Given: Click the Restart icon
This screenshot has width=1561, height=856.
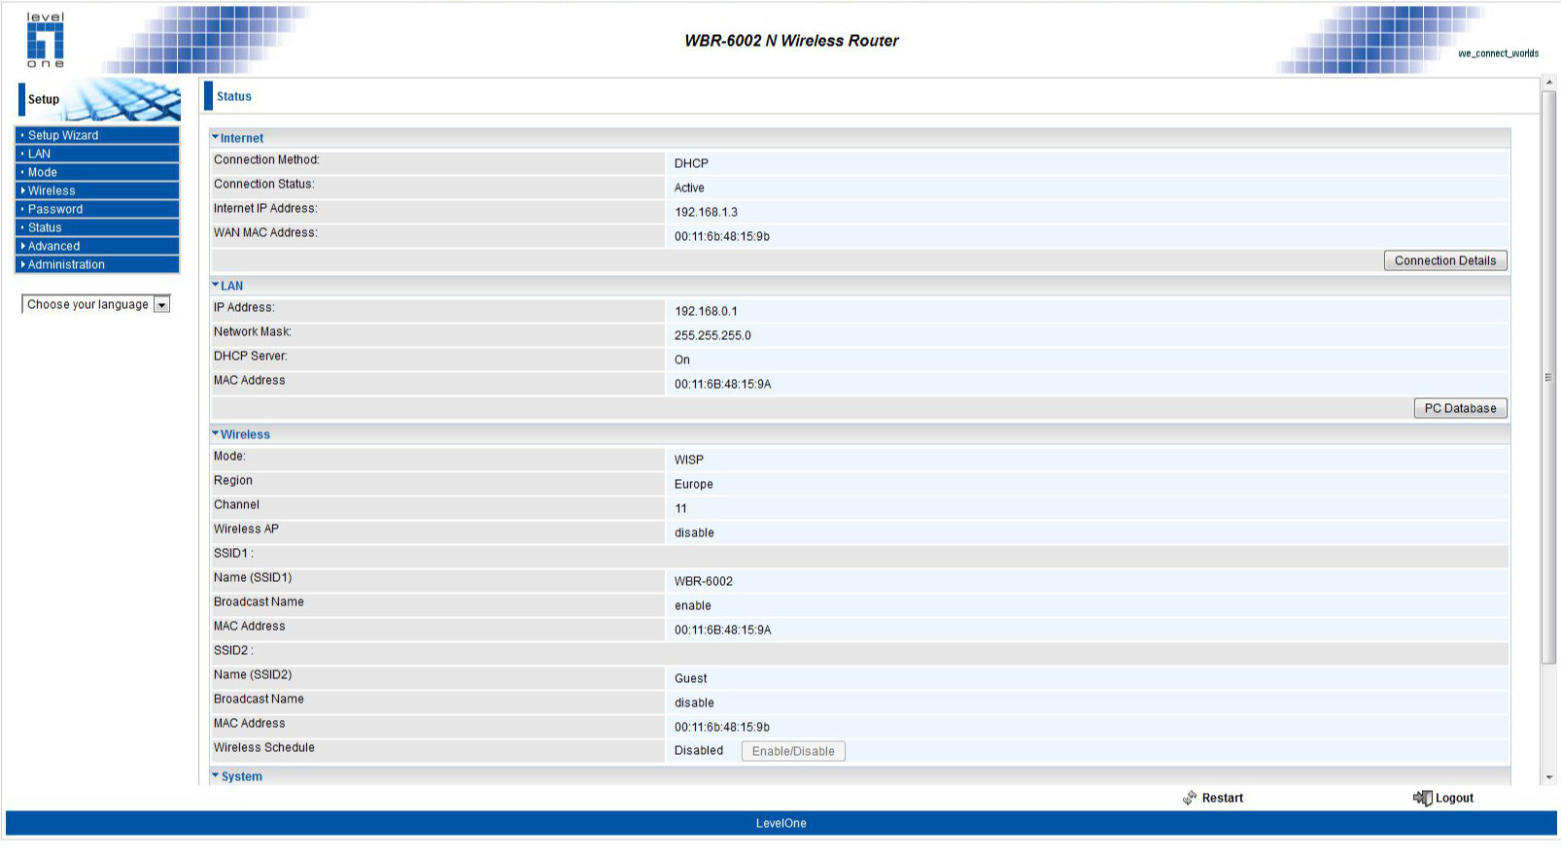Looking at the screenshot, I should pos(1190,798).
